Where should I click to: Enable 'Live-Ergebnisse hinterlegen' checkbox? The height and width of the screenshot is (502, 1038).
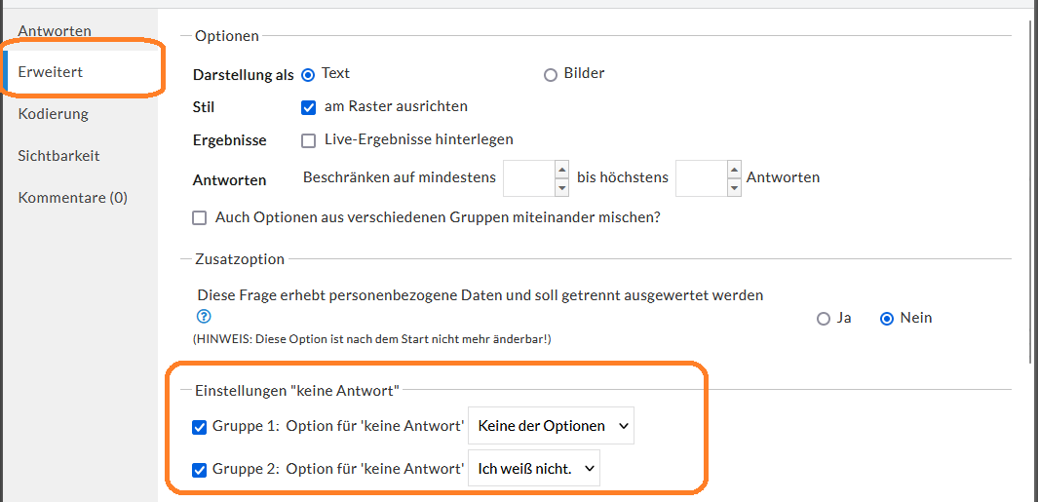[308, 140]
